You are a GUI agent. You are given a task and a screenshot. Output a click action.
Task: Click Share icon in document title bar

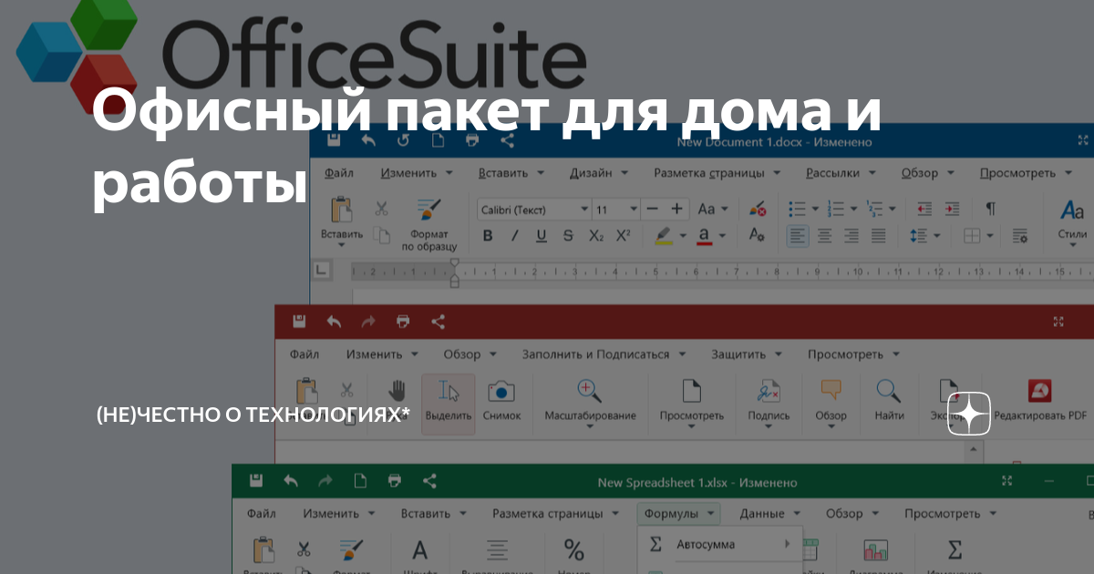(x=508, y=140)
